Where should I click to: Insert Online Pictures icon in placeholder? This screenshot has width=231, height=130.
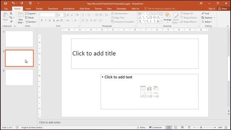(149, 95)
